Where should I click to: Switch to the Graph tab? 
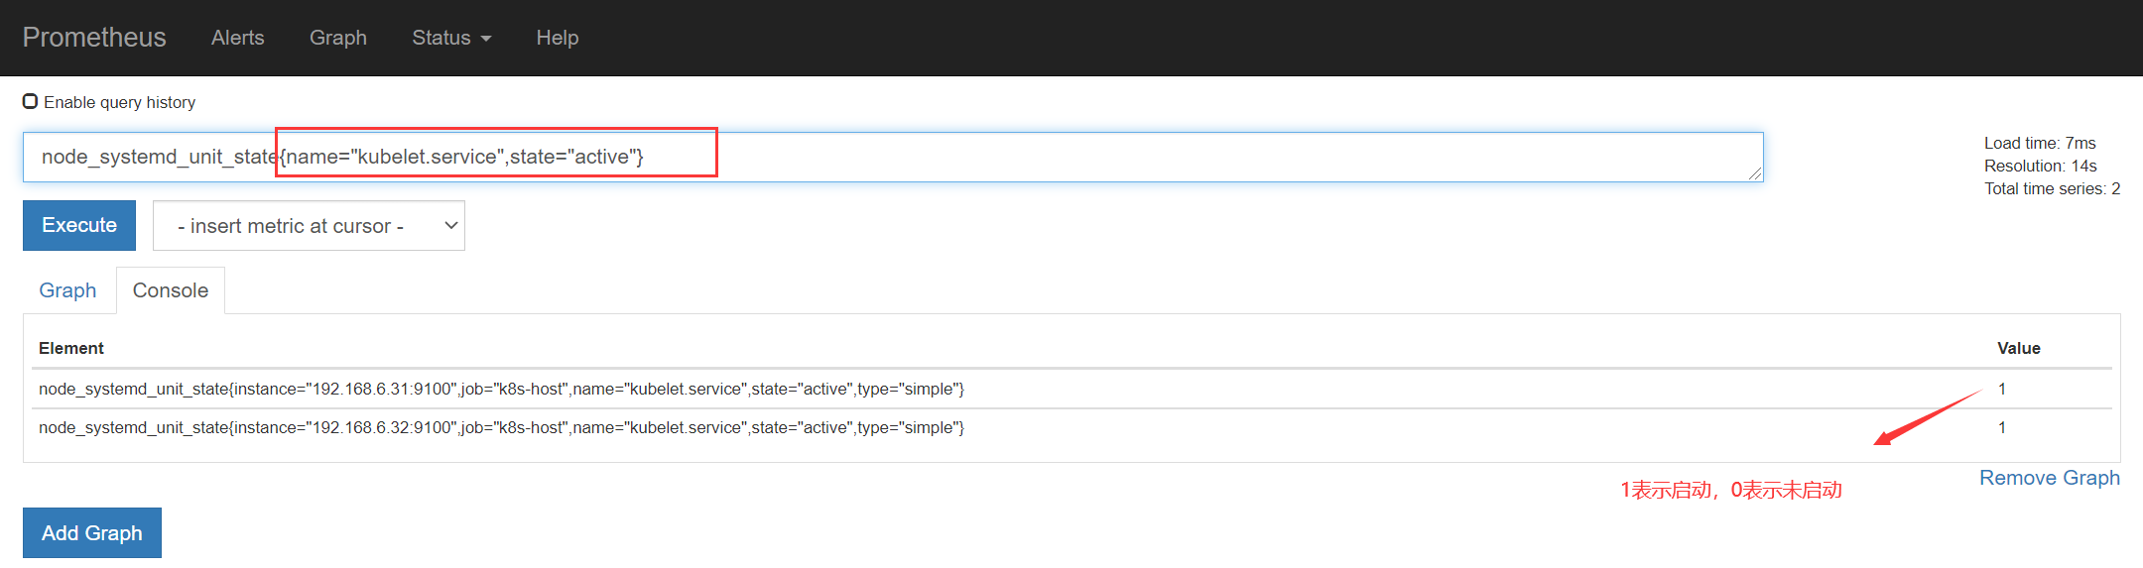[x=67, y=290]
